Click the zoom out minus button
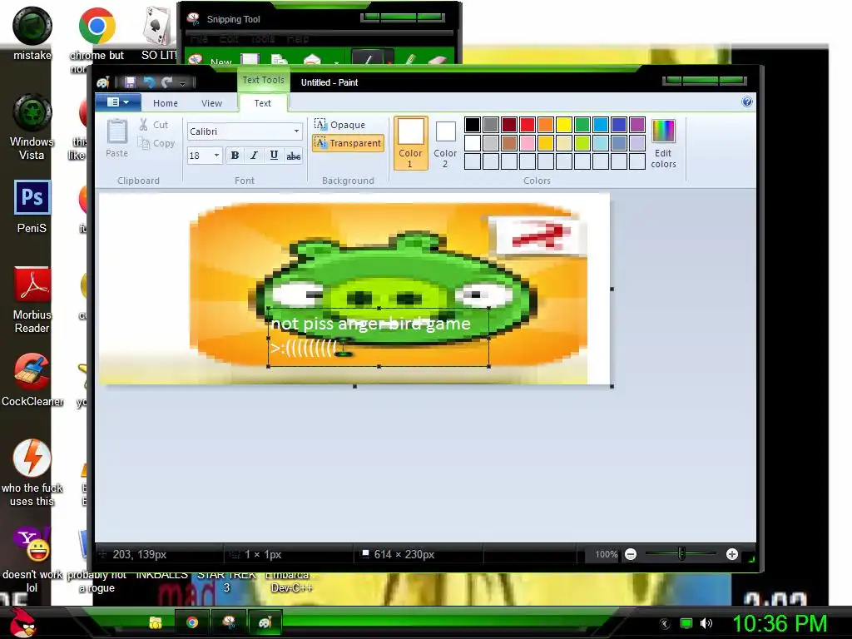The width and height of the screenshot is (852, 639). coord(631,554)
